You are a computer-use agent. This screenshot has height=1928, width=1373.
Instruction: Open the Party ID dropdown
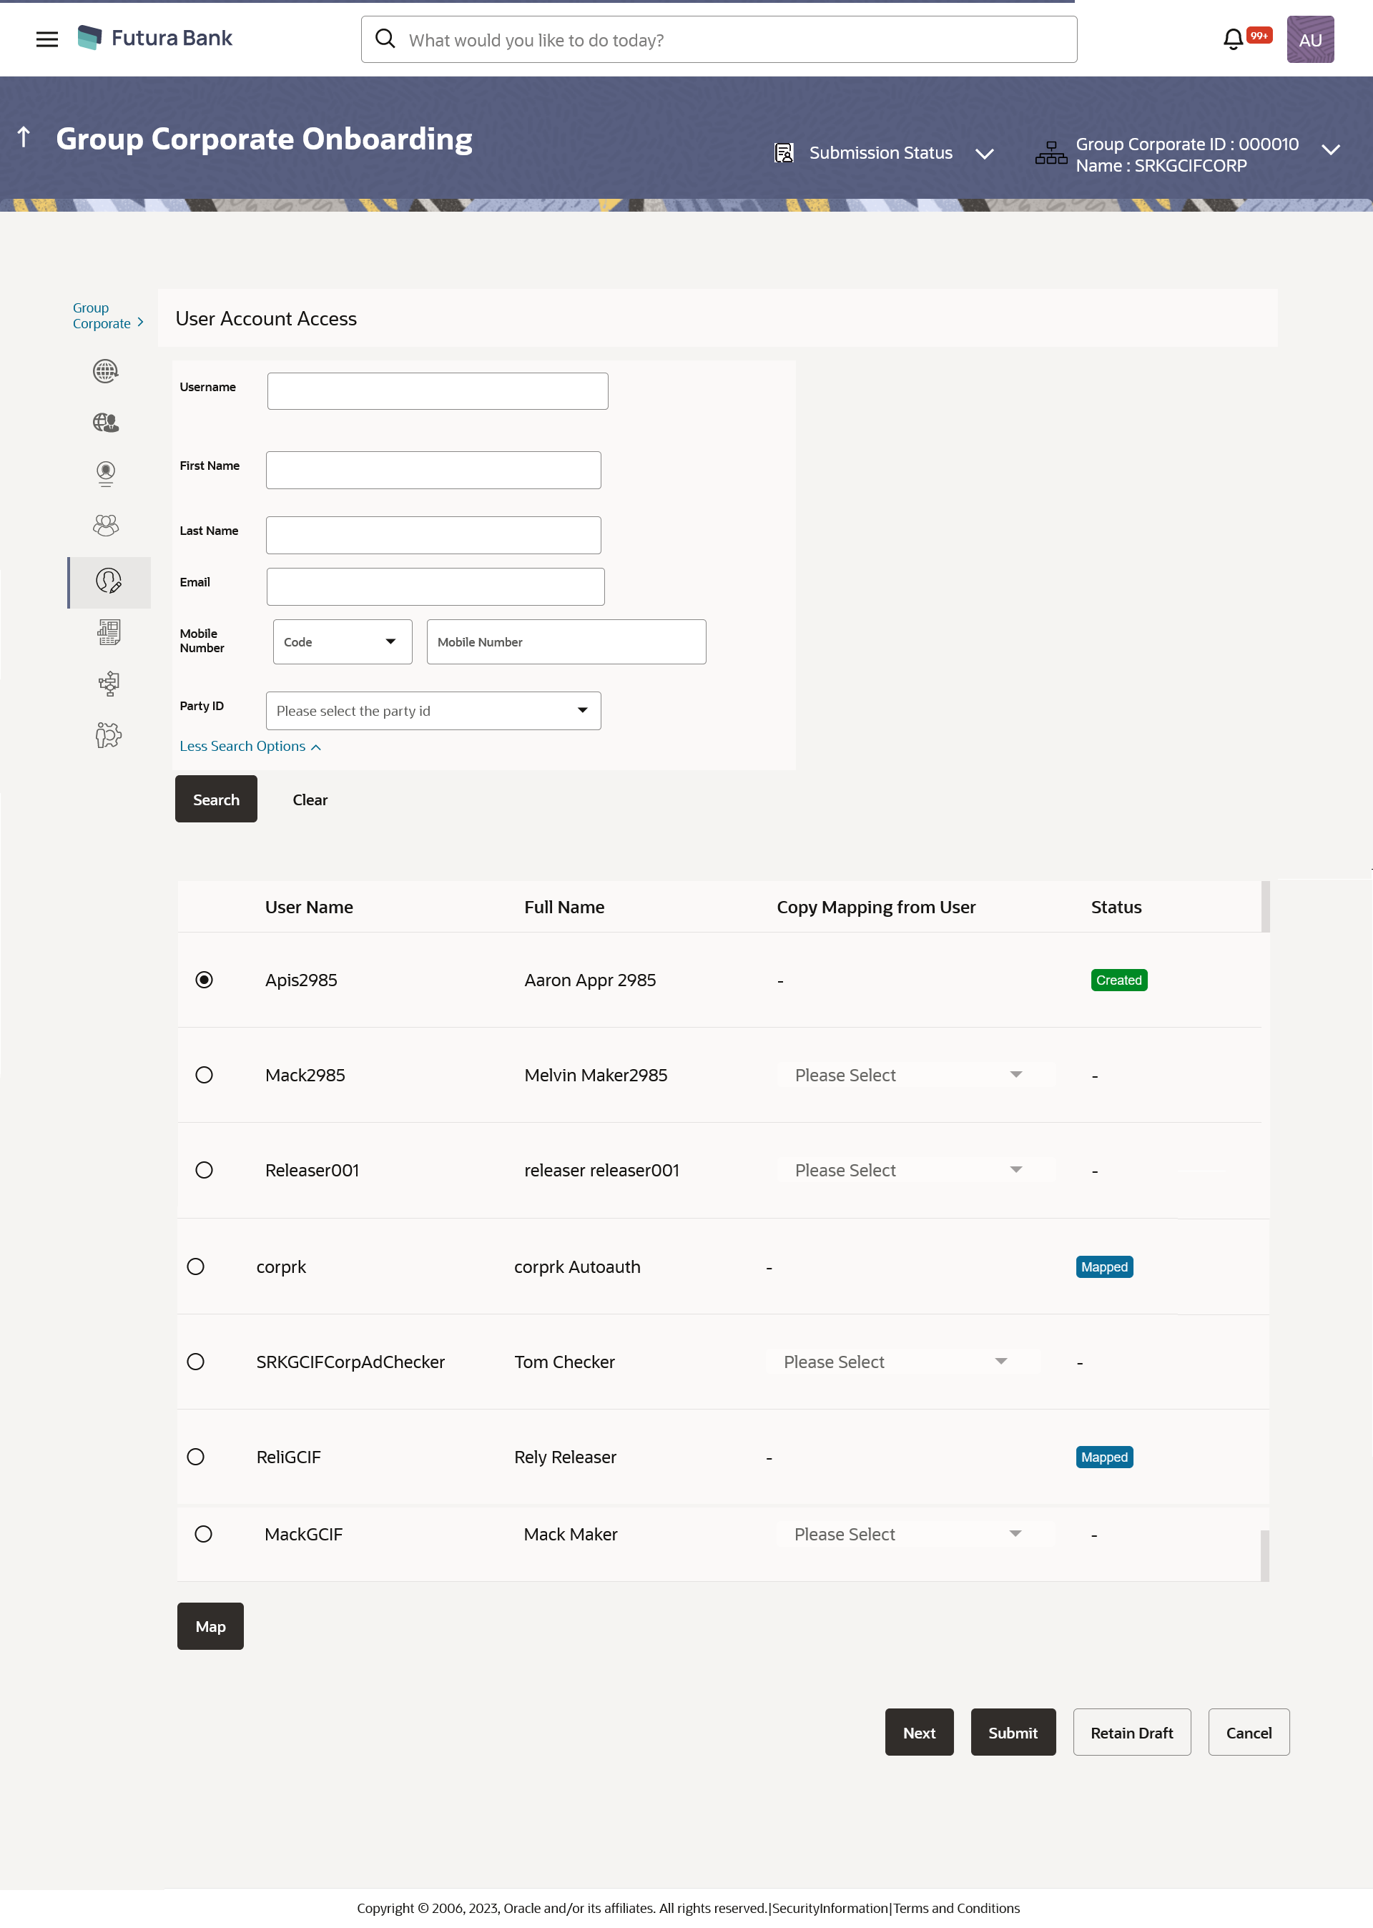433,711
